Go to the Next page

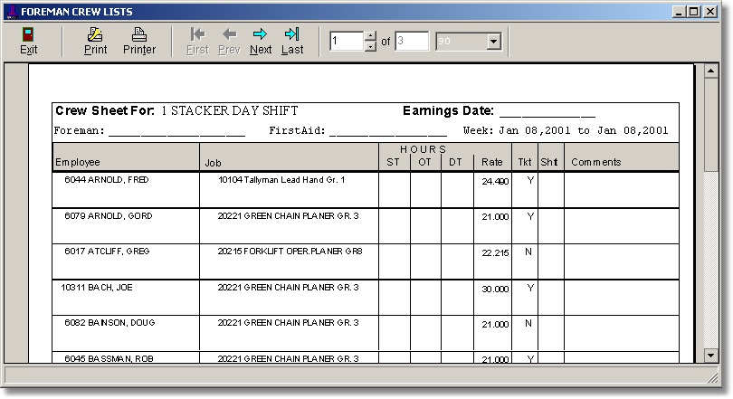tap(261, 41)
